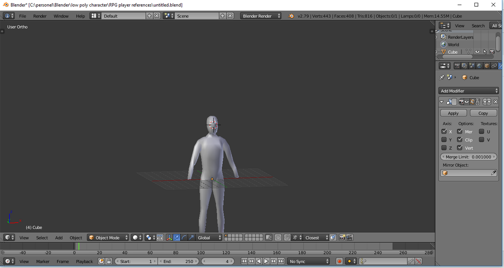Click the OpenGL render animation icon
The width and height of the screenshot is (504, 268).
tap(349, 238)
